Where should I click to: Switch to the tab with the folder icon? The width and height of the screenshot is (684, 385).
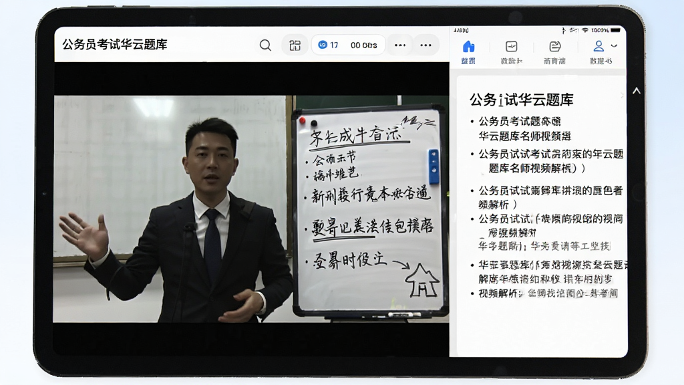[554, 52]
